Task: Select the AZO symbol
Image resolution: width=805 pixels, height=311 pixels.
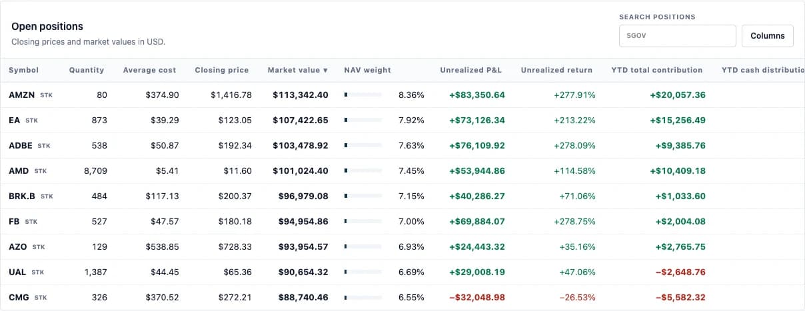Action: 18,247
